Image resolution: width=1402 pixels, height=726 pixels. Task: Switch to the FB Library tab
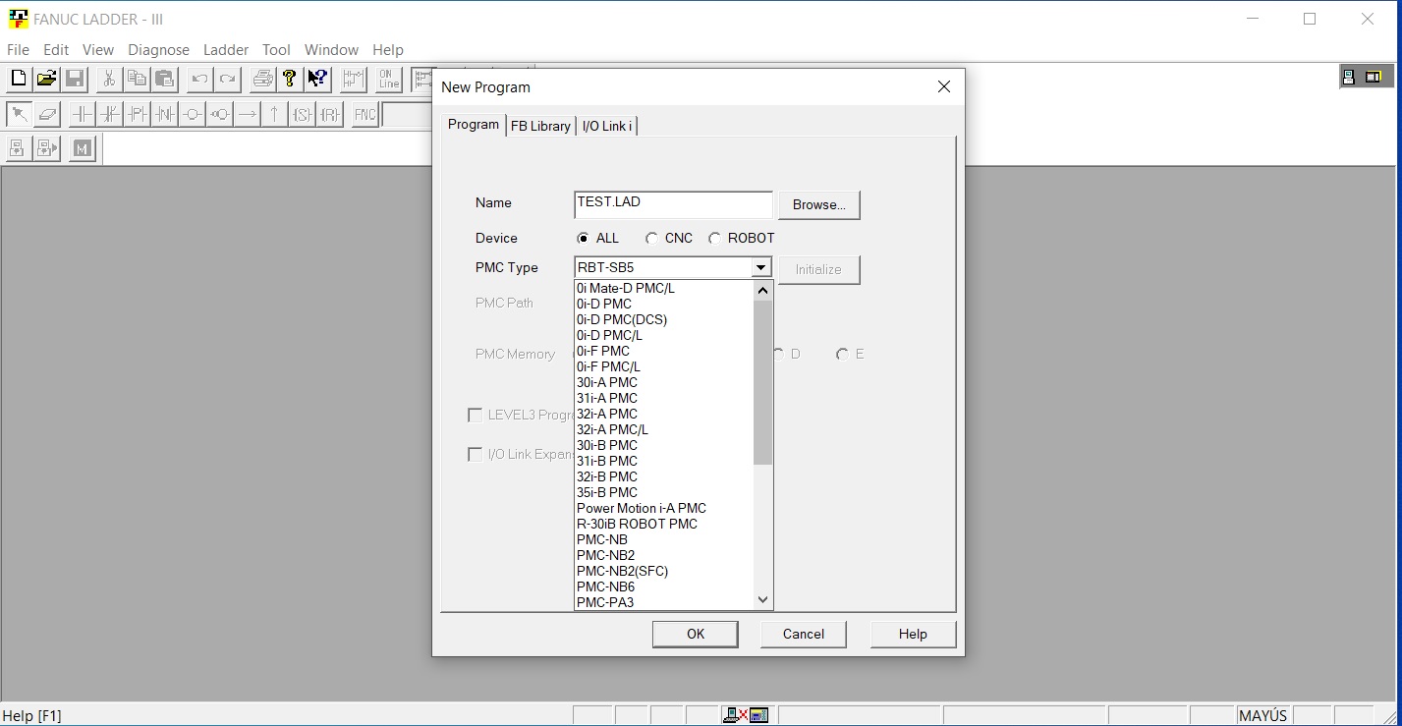click(539, 126)
